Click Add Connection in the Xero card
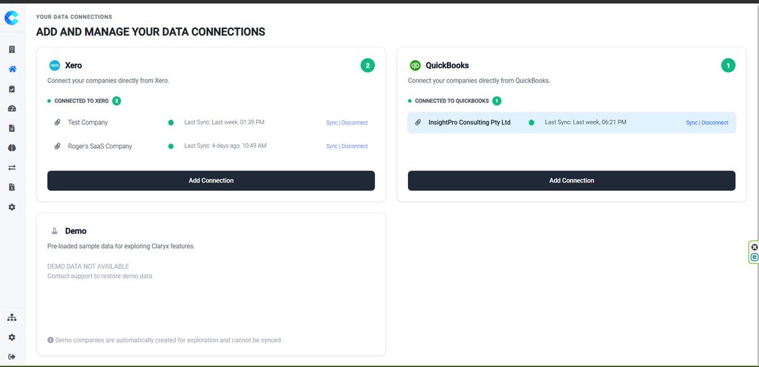 tap(211, 181)
